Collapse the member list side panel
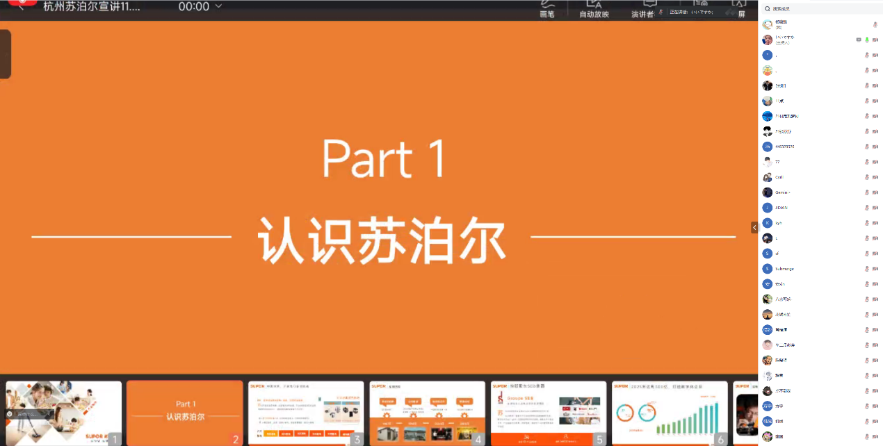Image resolution: width=883 pixels, height=446 pixels. pyautogui.click(x=754, y=227)
